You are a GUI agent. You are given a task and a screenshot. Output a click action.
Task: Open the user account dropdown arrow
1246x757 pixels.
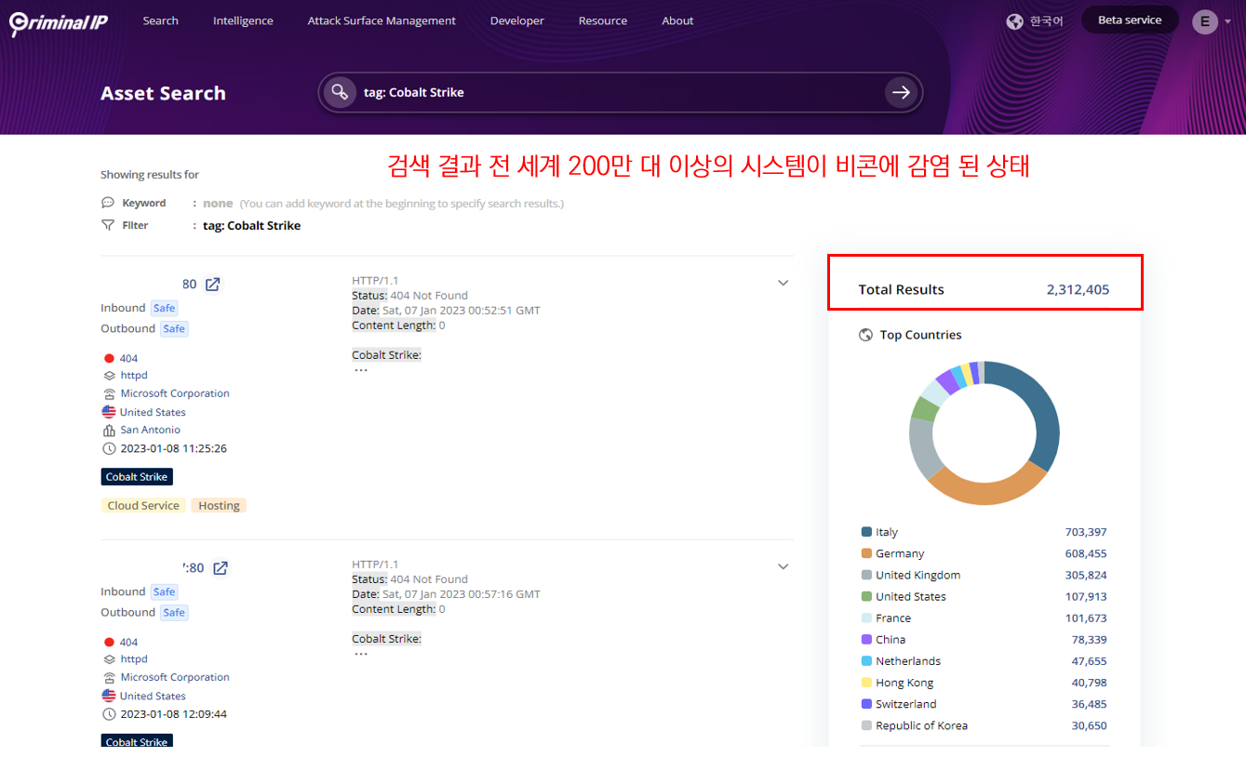[1228, 21]
